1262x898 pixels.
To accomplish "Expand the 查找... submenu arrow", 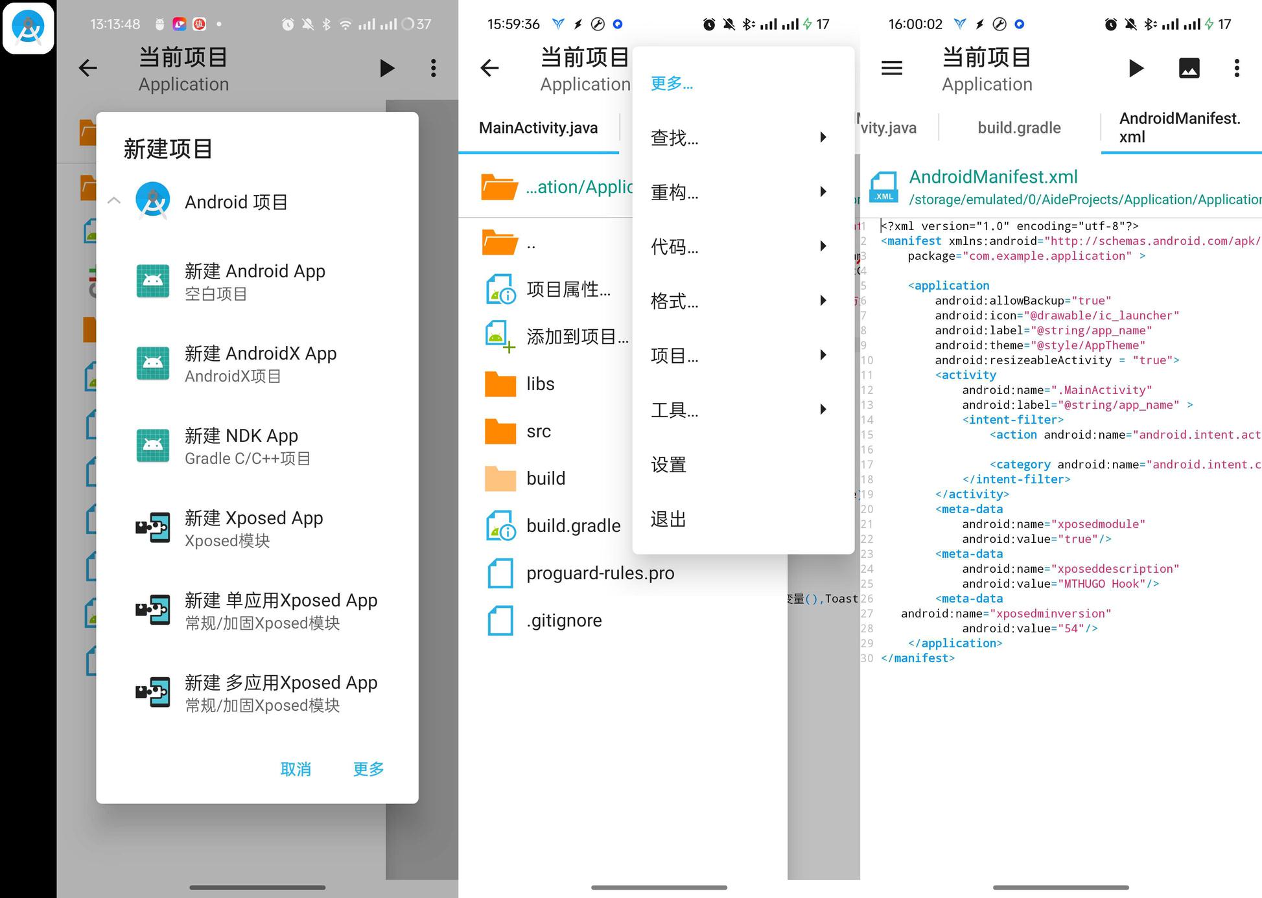I will point(823,137).
